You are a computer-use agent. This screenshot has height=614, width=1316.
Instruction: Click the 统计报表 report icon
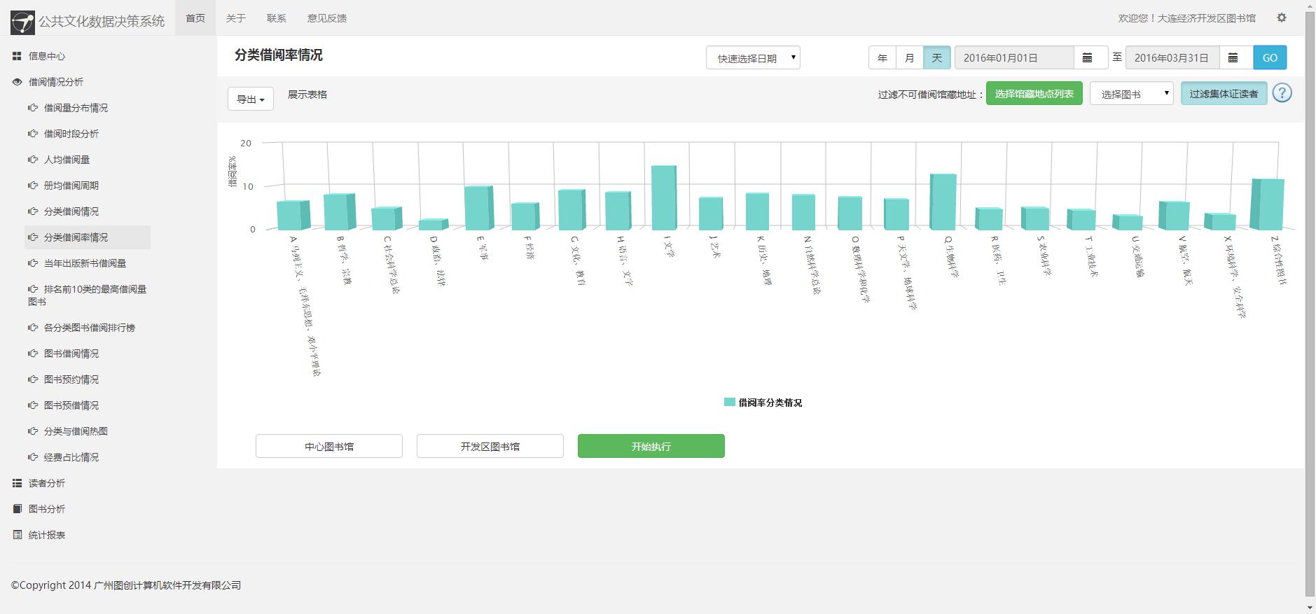point(17,535)
